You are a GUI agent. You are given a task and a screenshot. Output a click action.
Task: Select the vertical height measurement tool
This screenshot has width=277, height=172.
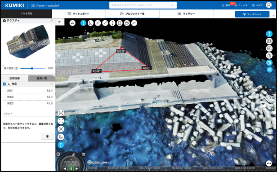[112, 23]
